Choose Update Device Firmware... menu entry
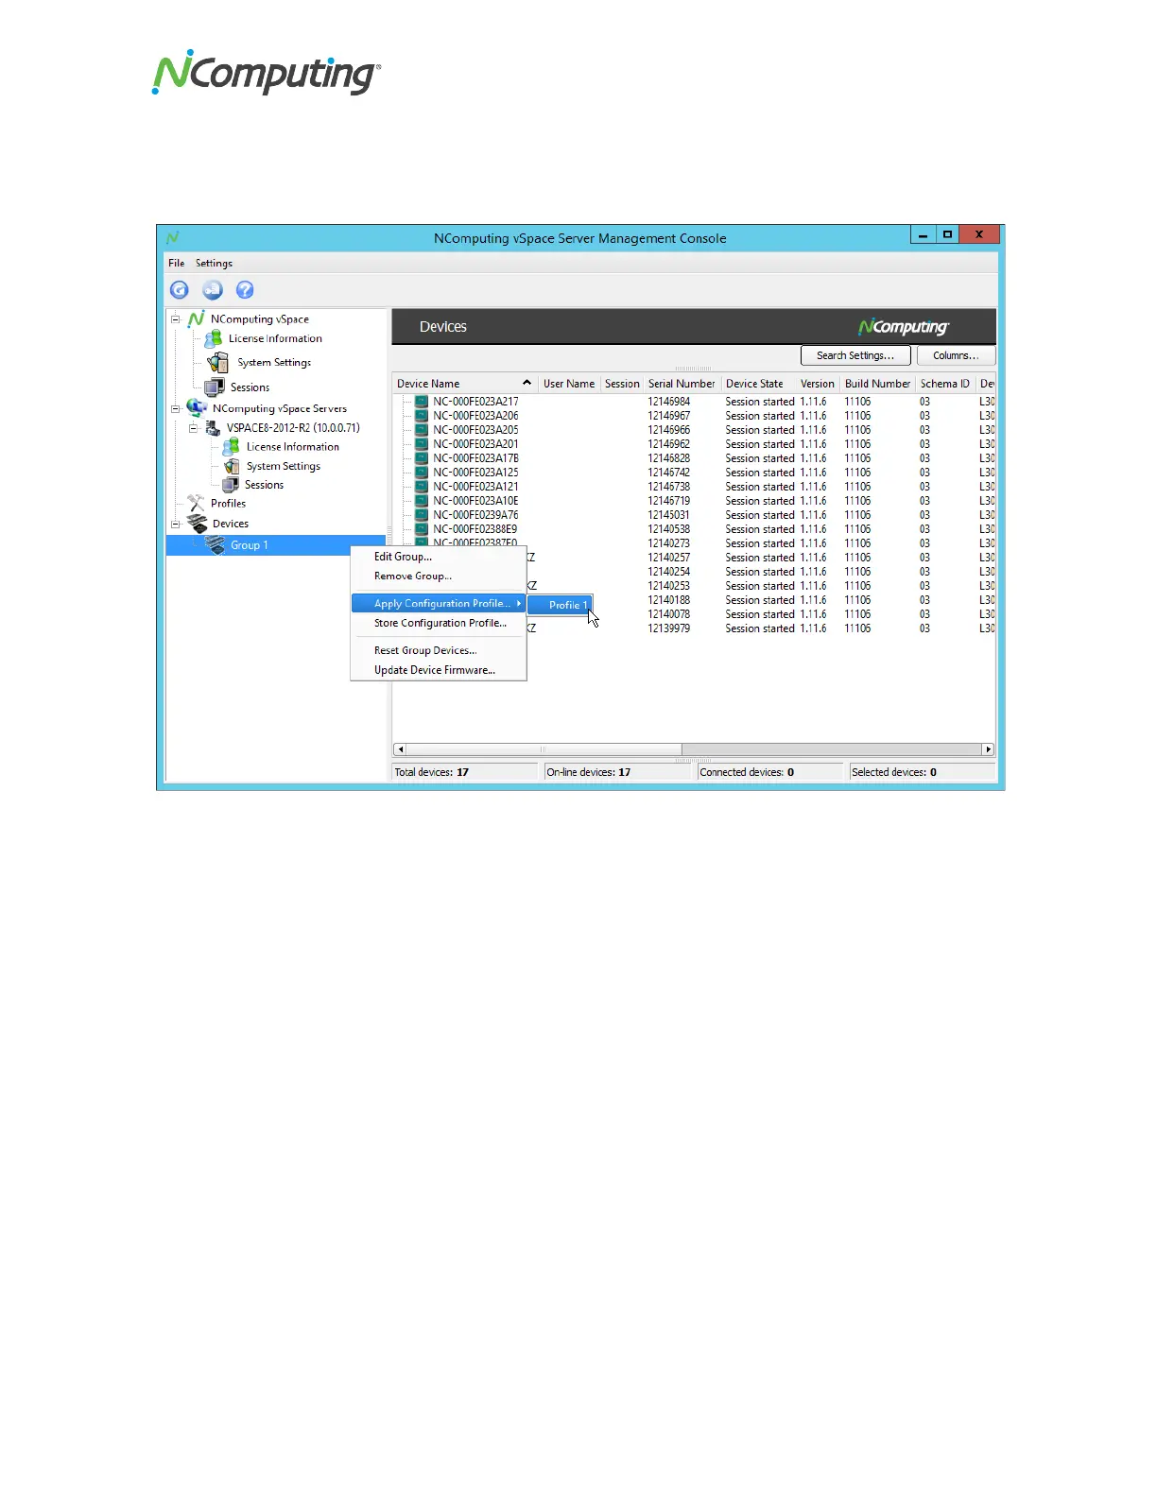This screenshot has height=1497, width=1157. tap(439, 670)
